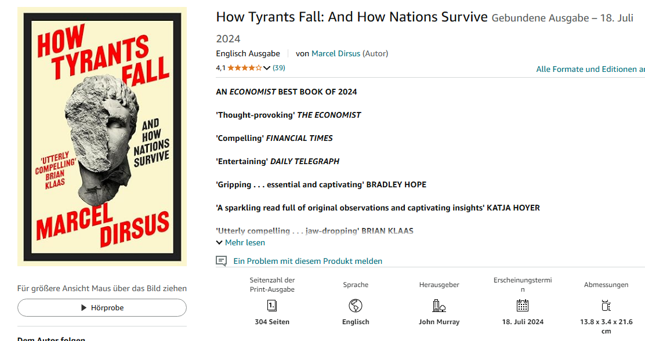Open the 39 reviews link
This screenshot has height=341, width=645.
[x=279, y=68]
